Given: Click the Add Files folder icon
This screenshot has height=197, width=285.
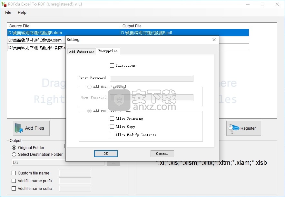Looking at the screenshot, I should pos(19,128).
